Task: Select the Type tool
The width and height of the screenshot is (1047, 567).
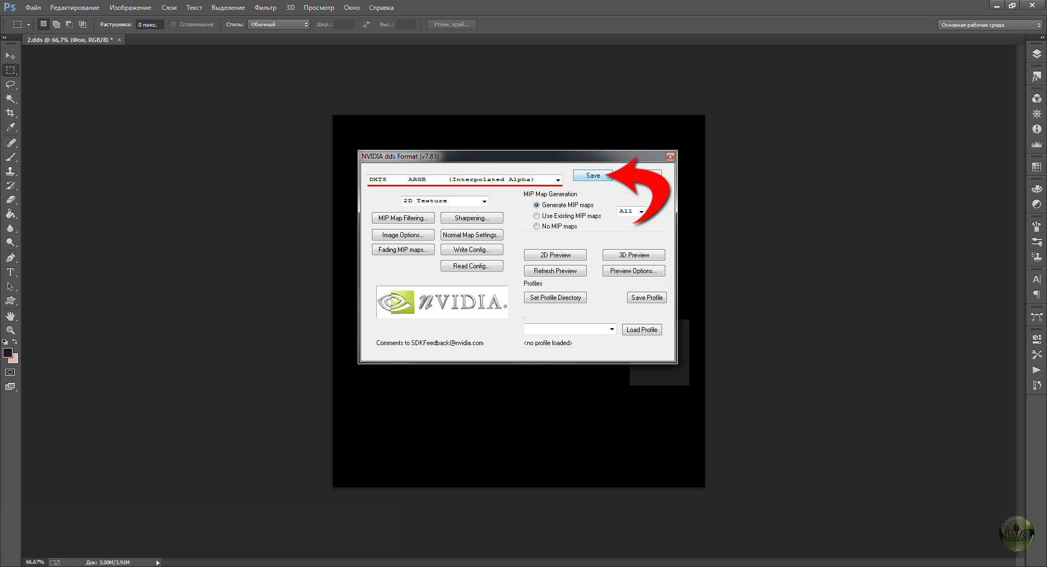Action: click(x=10, y=272)
